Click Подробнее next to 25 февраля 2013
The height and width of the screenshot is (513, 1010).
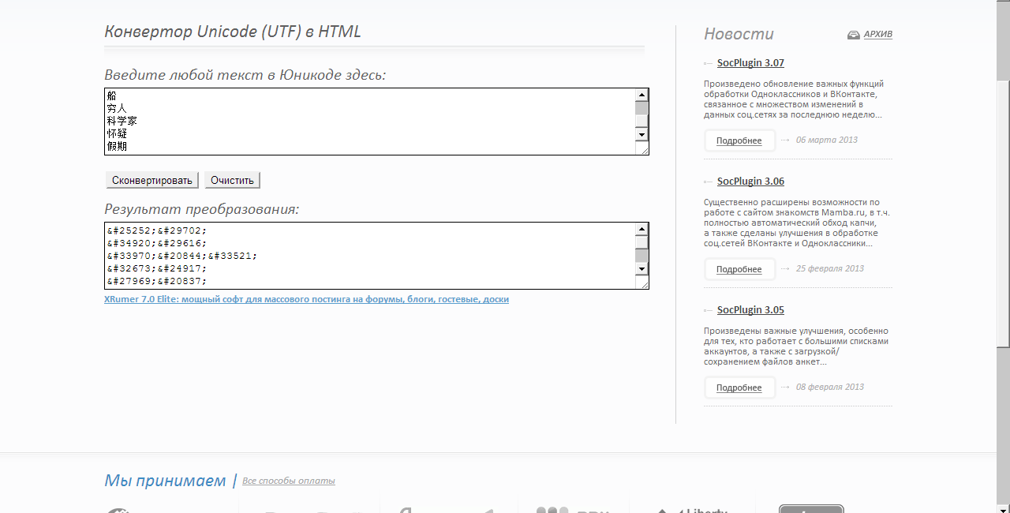[x=739, y=269]
